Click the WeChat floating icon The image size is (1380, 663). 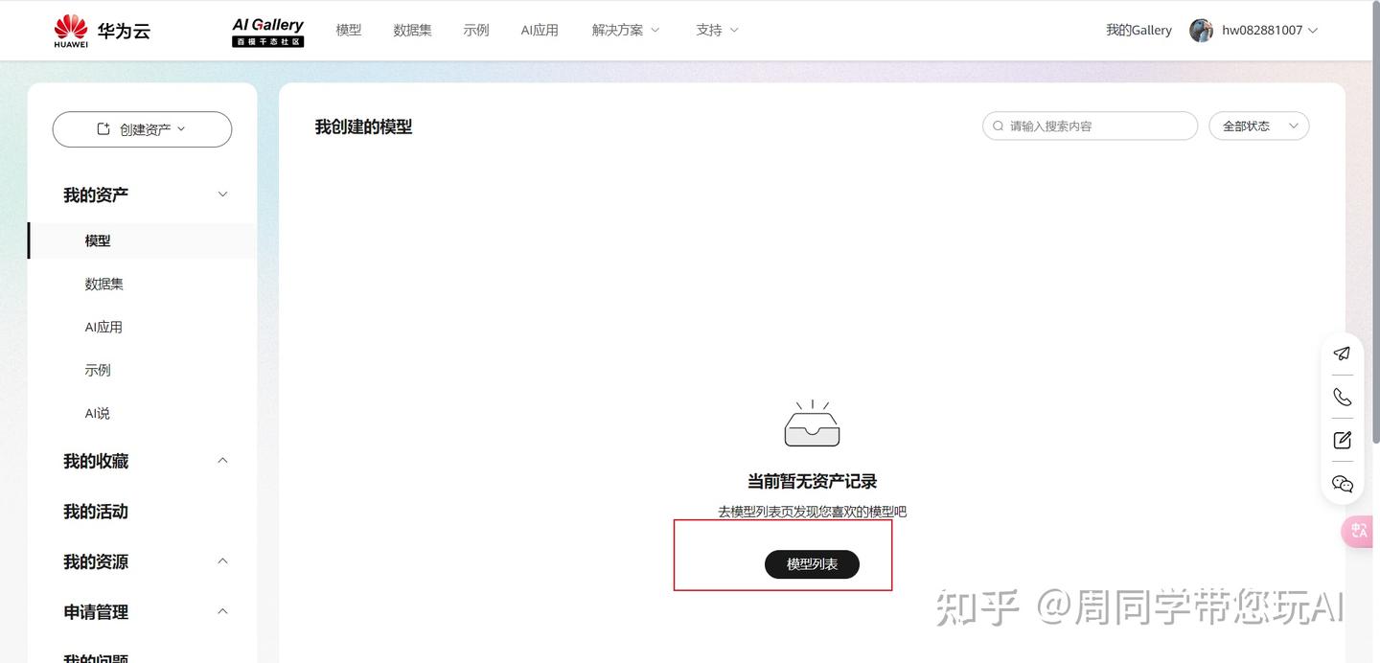[1343, 484]
